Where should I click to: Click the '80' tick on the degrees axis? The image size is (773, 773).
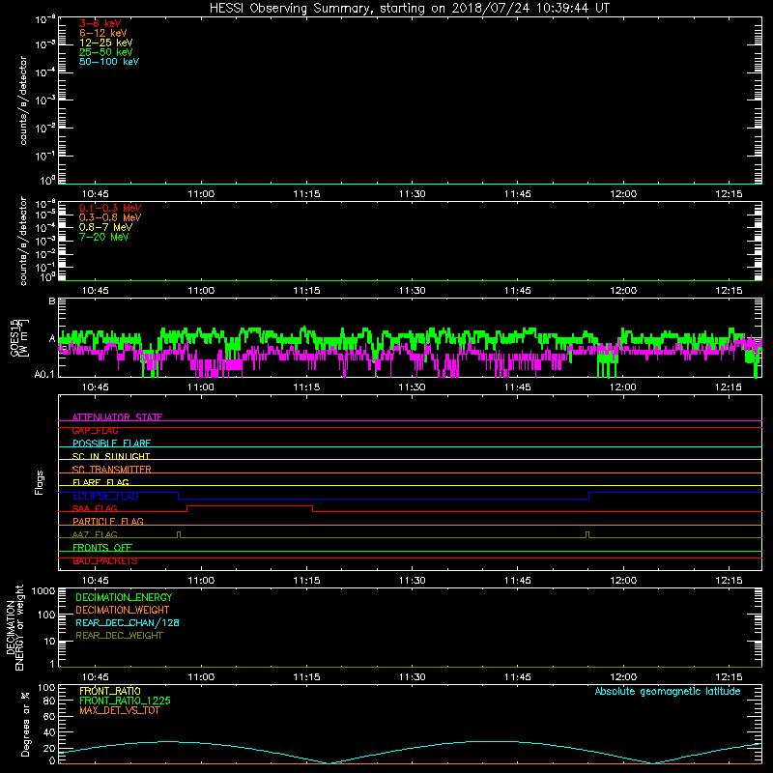pos(49,701)
